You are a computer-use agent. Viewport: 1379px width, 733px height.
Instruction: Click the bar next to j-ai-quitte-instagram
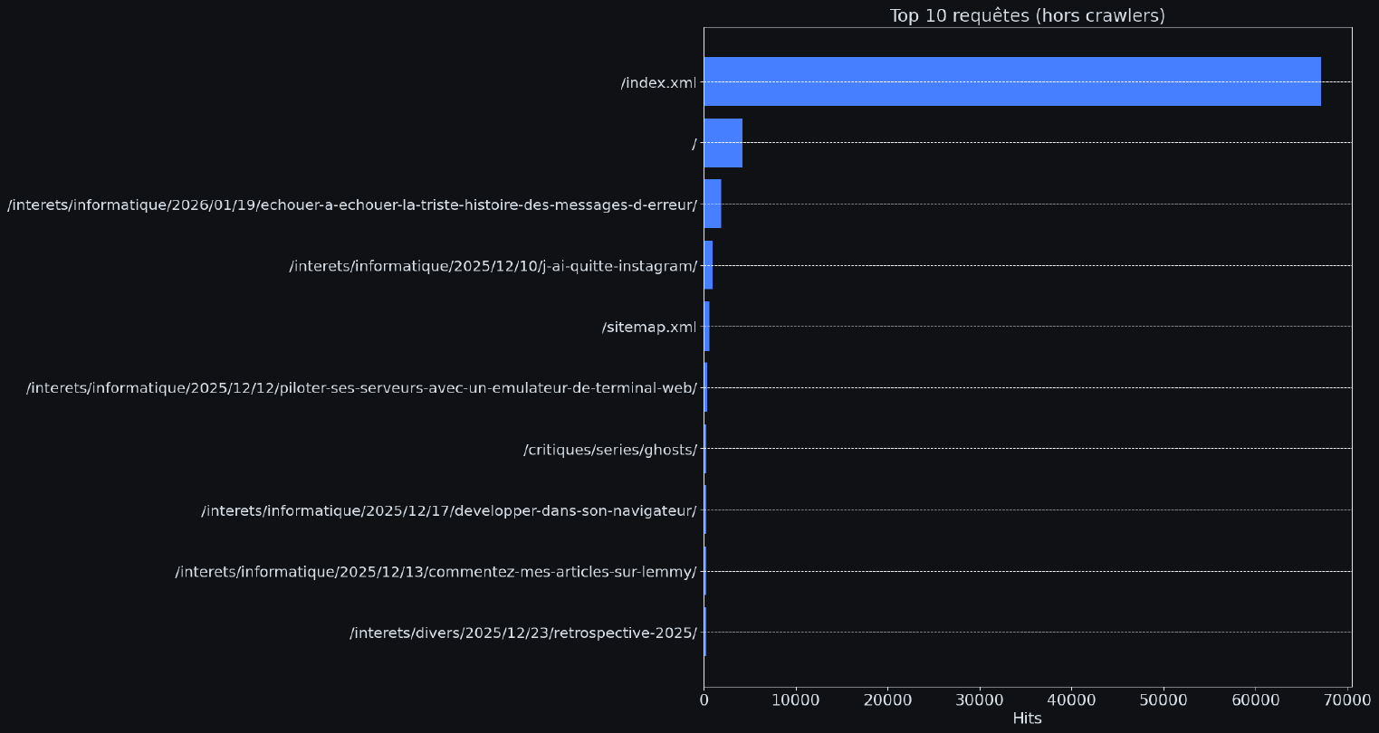[708, 265]
